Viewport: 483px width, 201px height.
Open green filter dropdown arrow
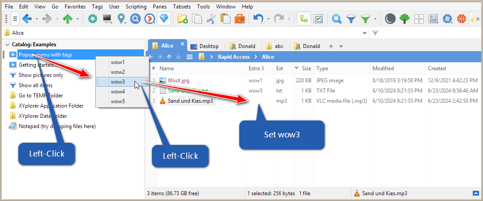pos(375,19)
